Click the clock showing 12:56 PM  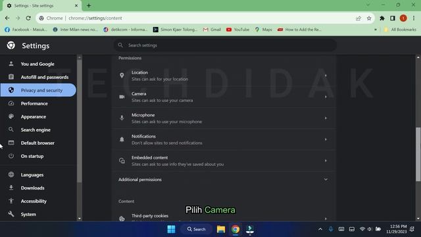[396, 229]
